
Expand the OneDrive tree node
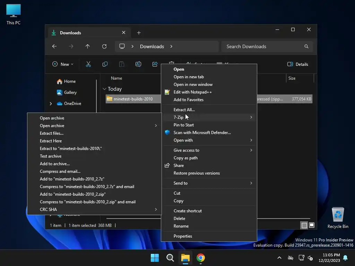coord(51,104)
